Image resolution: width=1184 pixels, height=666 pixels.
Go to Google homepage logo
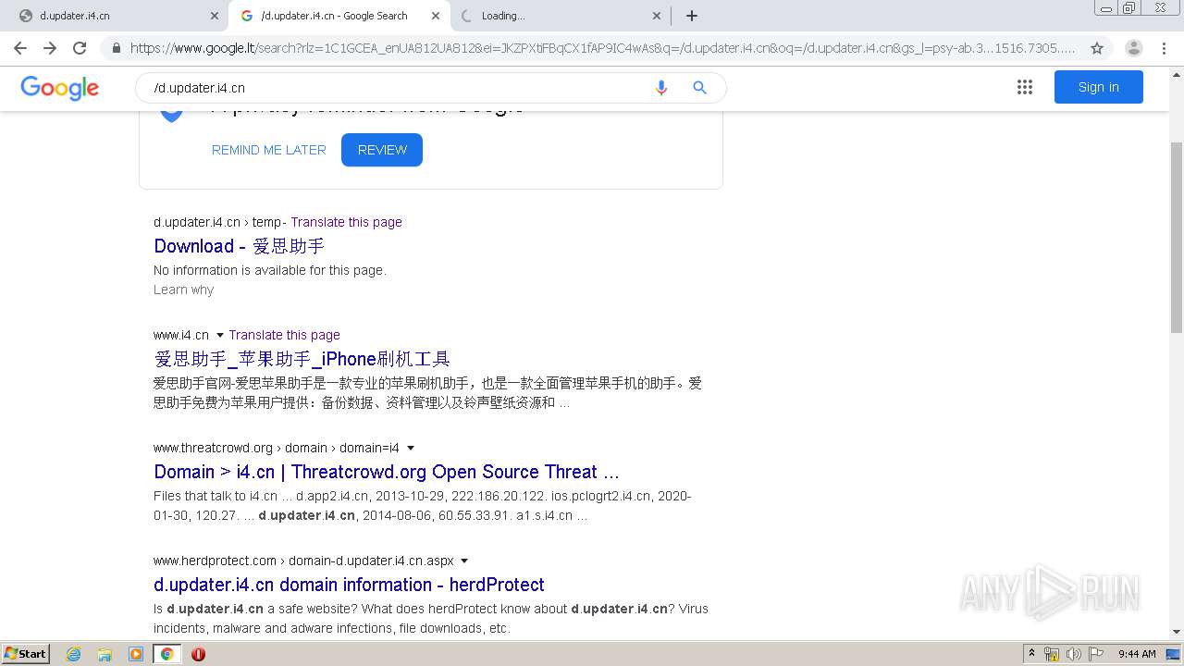60,88
